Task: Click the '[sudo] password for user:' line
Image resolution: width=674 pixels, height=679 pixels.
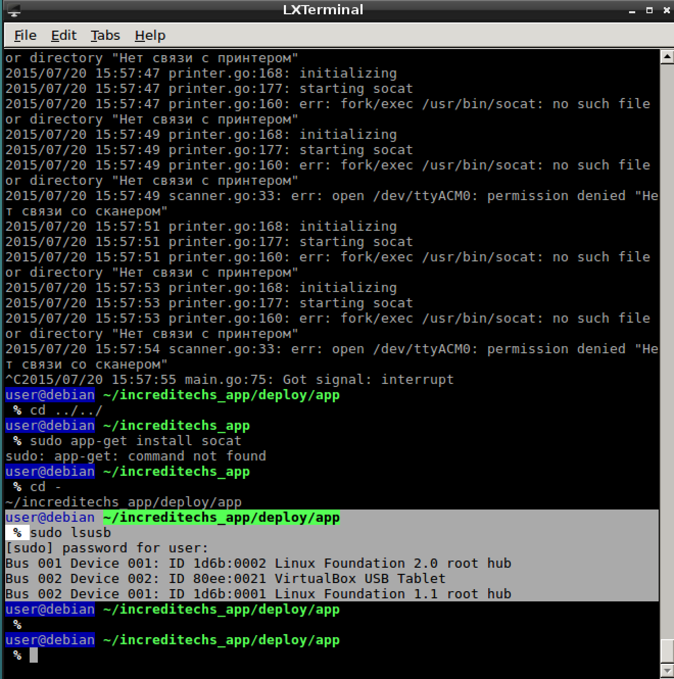Action: coord(107,548)
